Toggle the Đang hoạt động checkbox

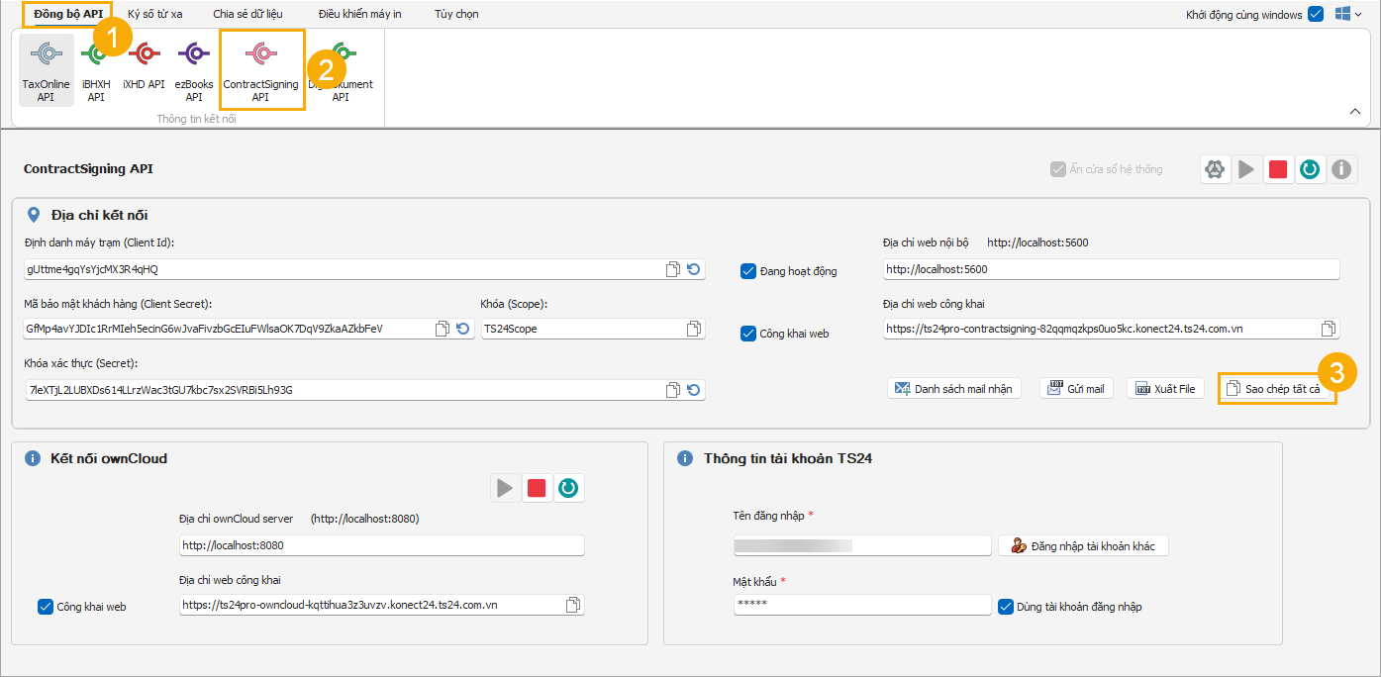(748, 271)
